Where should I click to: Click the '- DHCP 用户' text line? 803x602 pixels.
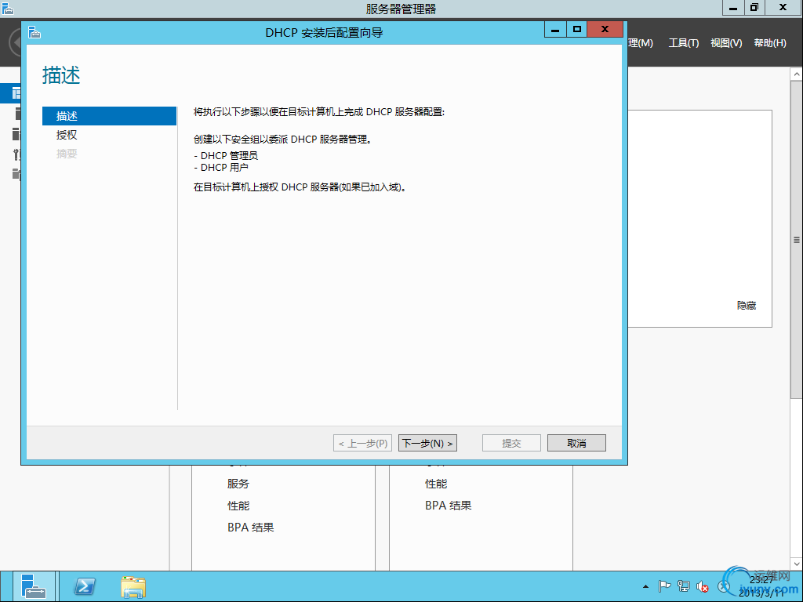(221, 168)
